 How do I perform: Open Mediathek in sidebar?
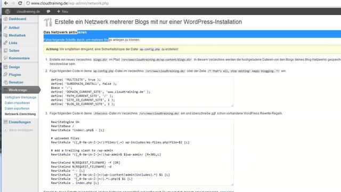click(17, 35)
